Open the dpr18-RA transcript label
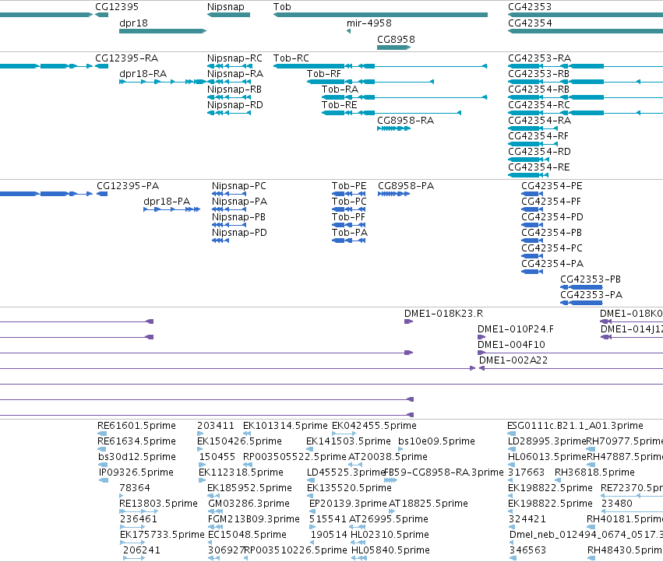663x562 pixels. coord(143,74)
